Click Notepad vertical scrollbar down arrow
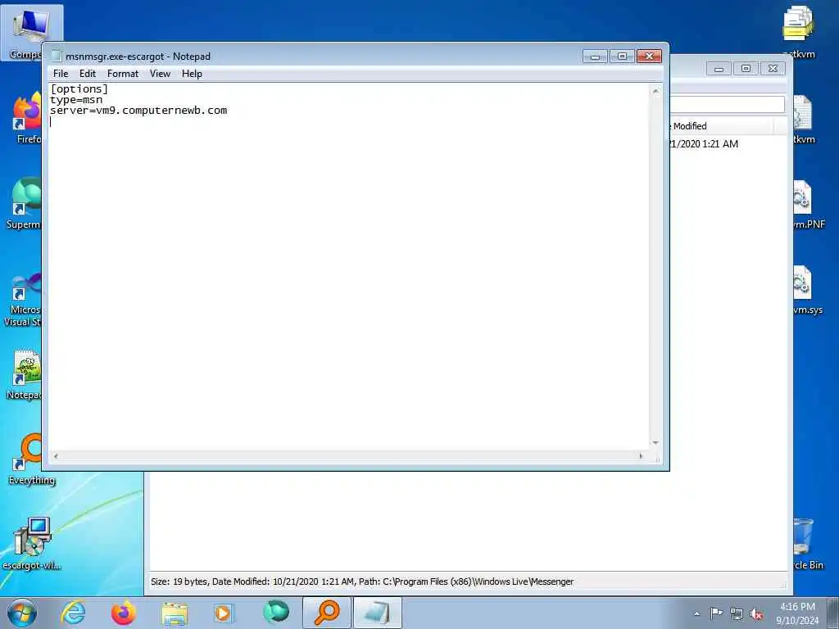This screenshot has width=839, height=629. (655, 443)
